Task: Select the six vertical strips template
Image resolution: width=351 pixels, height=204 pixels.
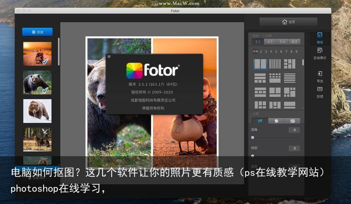Action: click(275, 64)
